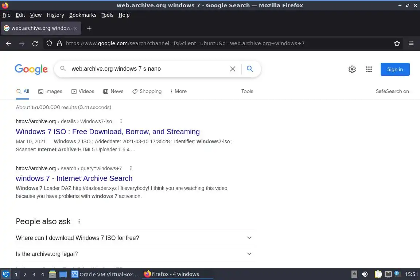Switch to workspace 2 on taskbar
This screenshot has width=420, height=280.
click(25, 275)
